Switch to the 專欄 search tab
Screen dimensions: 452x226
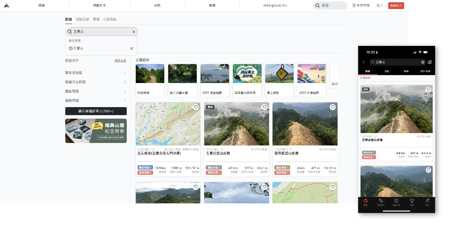96,19
